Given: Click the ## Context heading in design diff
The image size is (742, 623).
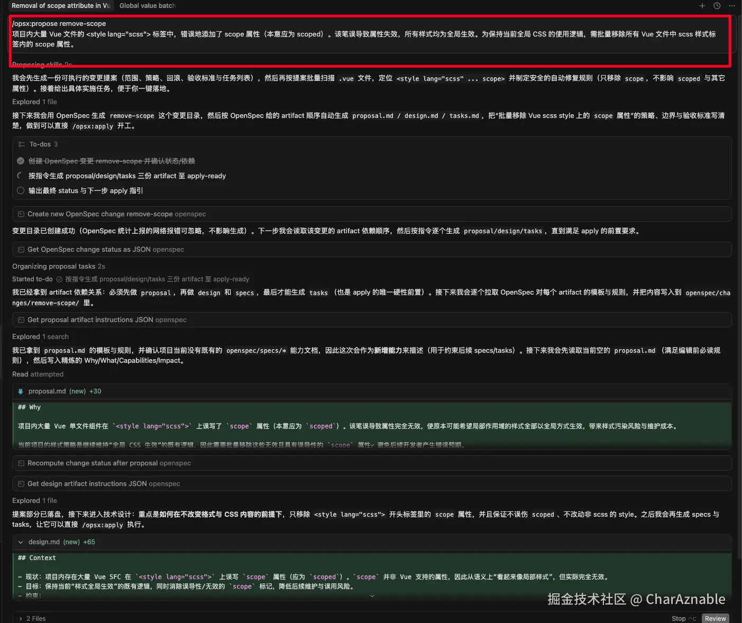Looking at the screenshot, I should pos(36,558).
